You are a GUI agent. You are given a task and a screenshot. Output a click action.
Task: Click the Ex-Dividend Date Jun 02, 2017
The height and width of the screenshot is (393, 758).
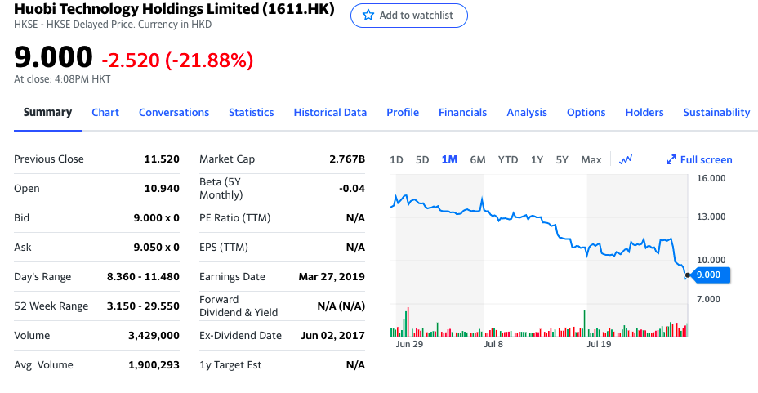pos(332,336)
